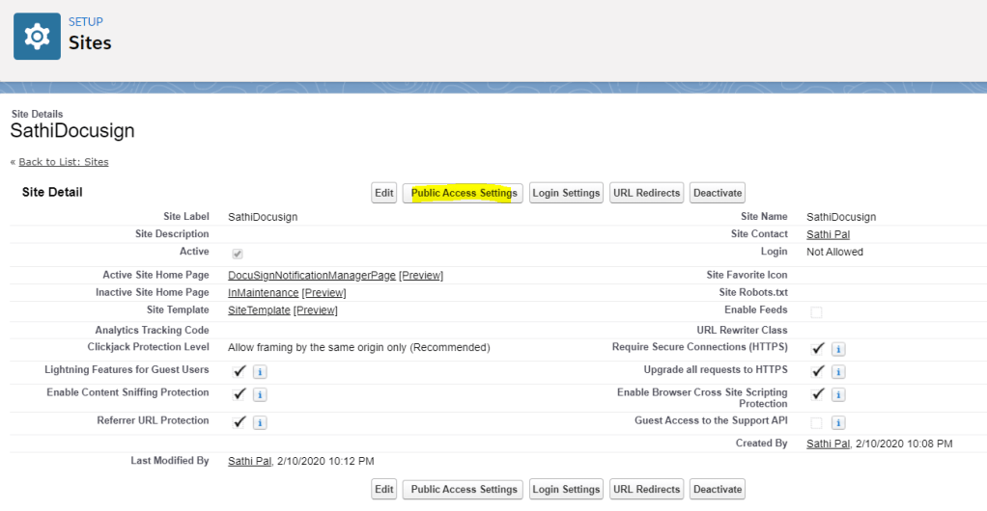Open URL Redirects at the bottom
Screen dimensions: 987x511
(x=646, y=489)
